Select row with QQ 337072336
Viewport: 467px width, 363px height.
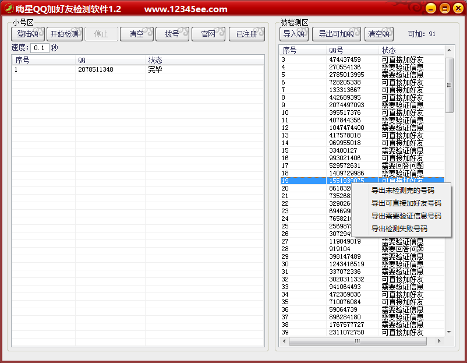tap(362, 272)
